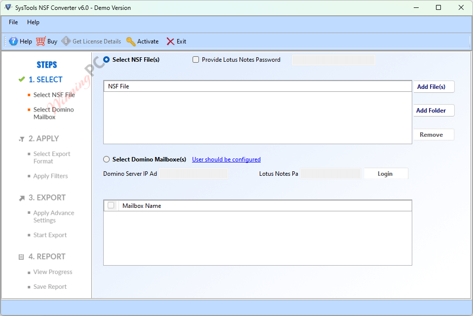Click the Domino Server IP Ad label
This screenshot has width=473, height=316.
[x=130, y=174]
